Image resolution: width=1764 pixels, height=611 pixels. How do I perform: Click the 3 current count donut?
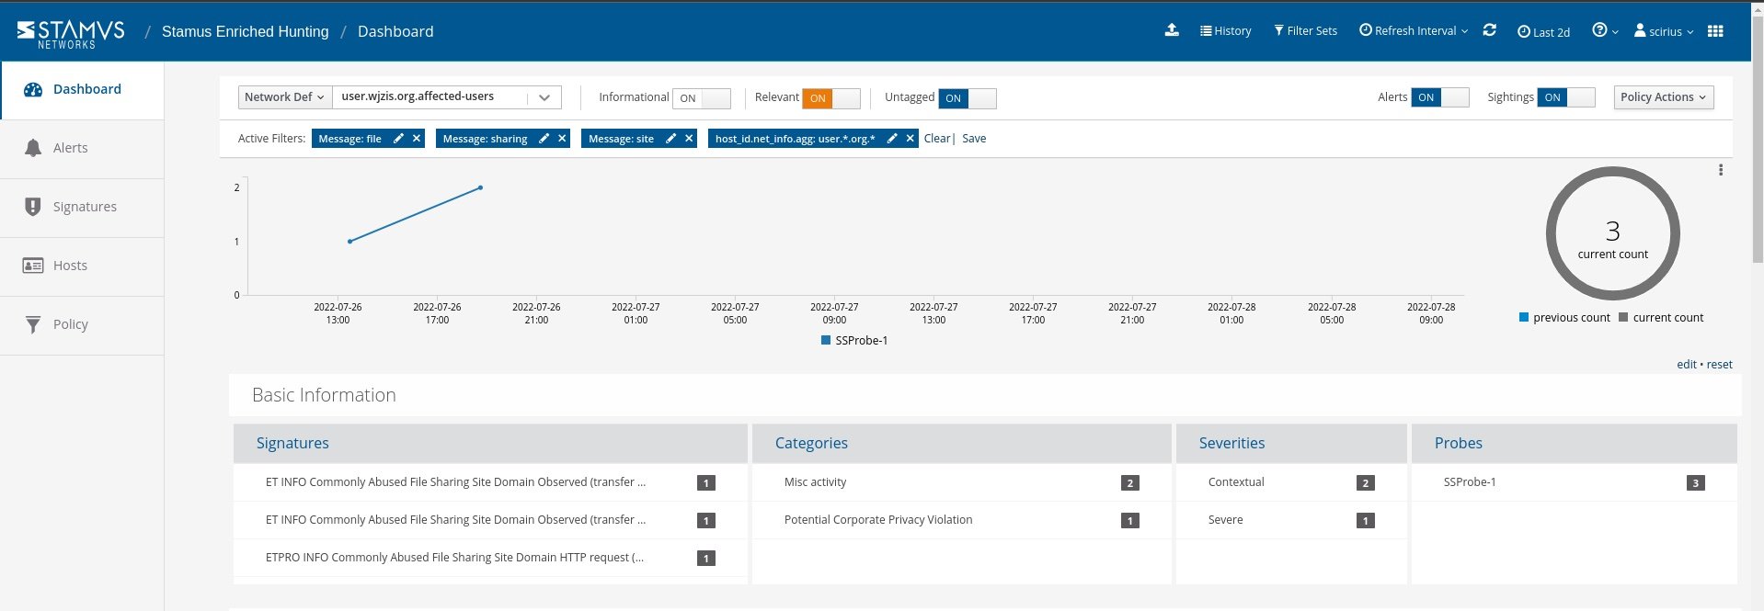tap(1613, 233)
